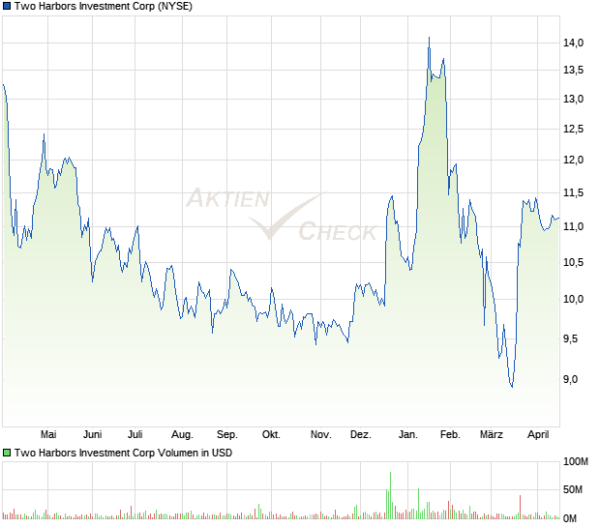Click the 12,5 price axis value
This screenshot has width=600, height=528.
(x=573, y=129)
